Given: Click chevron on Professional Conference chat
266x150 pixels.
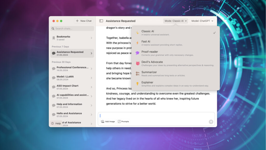Looking at the screenshot, I should pyautogui.click(x=91, y=69).
